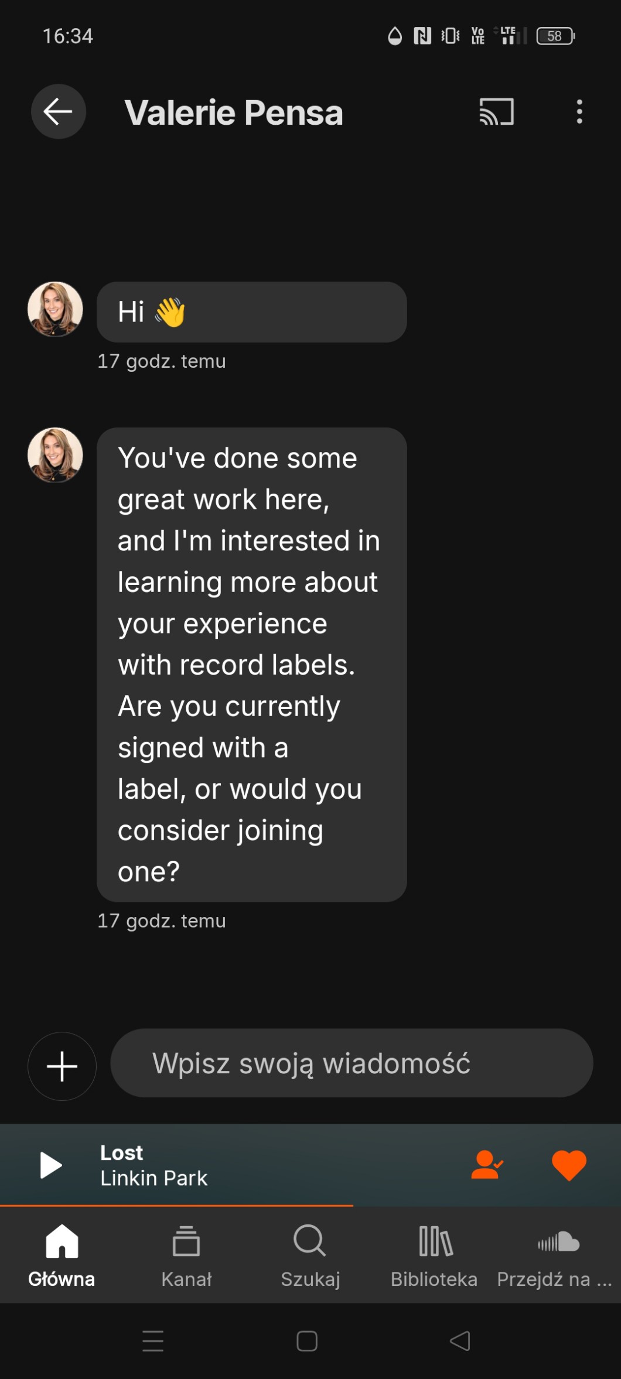Open the Lost track title in mini player

(122, 1153)
